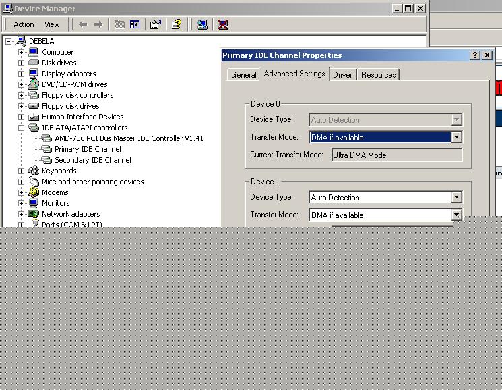Click the DVD/CD-ROM drives disc icon
Screen dimensions: 502x390
(34, 84)
